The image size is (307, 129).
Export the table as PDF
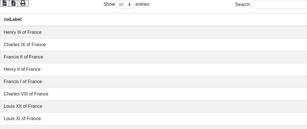click(13, 3)
